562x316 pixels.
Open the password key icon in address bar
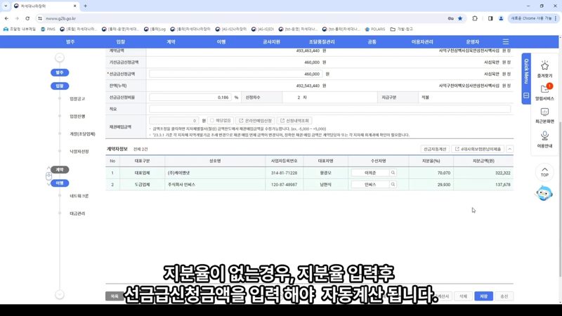(x=450, y=18)
